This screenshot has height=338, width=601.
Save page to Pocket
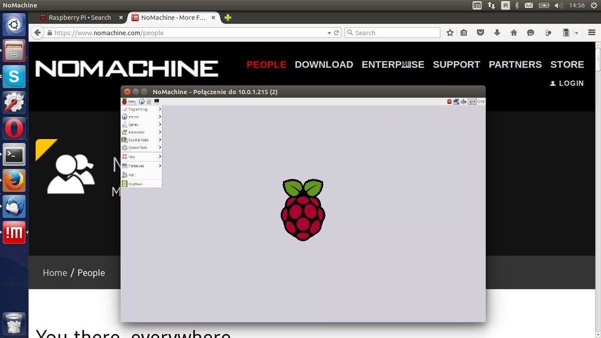point(480,33)
